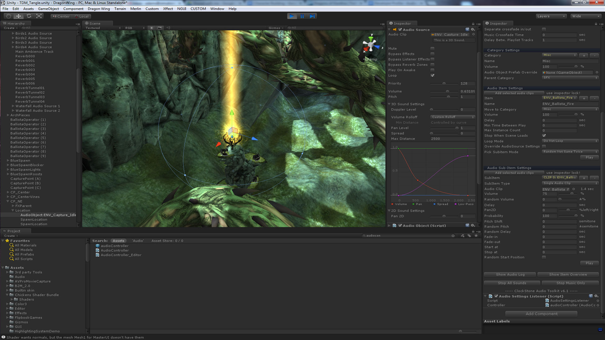Toggle scene image effects icon
605x340 pixels.
coord(160,28)
